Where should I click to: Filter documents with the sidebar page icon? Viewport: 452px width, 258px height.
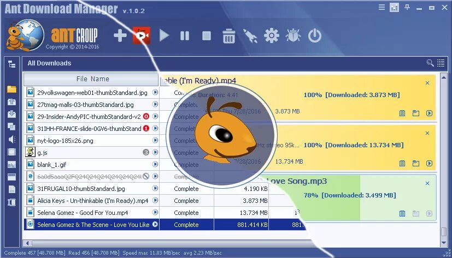[x=11, y=189]
